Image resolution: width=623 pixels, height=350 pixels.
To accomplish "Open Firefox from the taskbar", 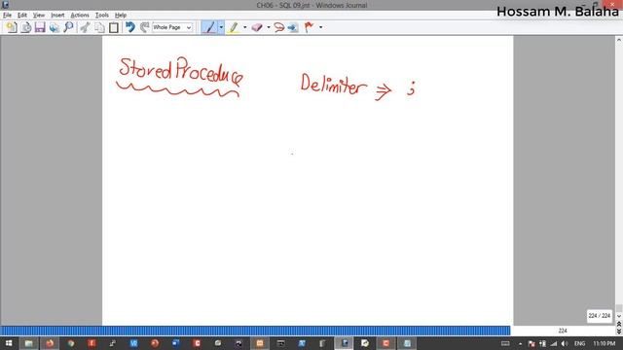I will (50, 343).
